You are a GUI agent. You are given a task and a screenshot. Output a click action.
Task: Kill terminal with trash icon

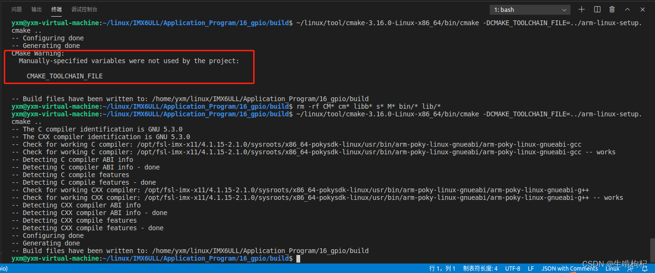[x=612, y=9]
